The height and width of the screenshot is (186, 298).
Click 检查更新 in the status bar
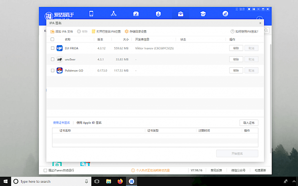260,170
